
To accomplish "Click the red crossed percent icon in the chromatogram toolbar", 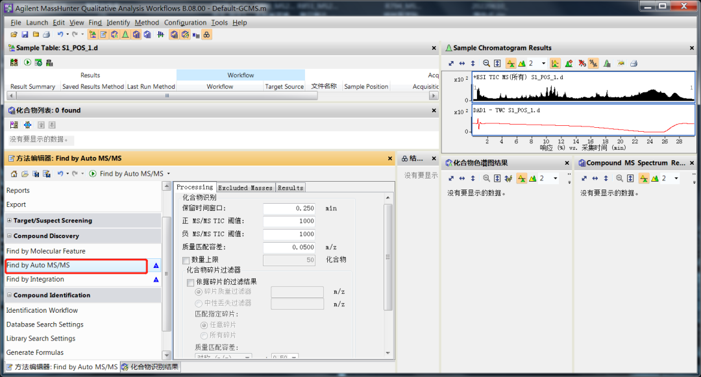I will coord(582,64).
